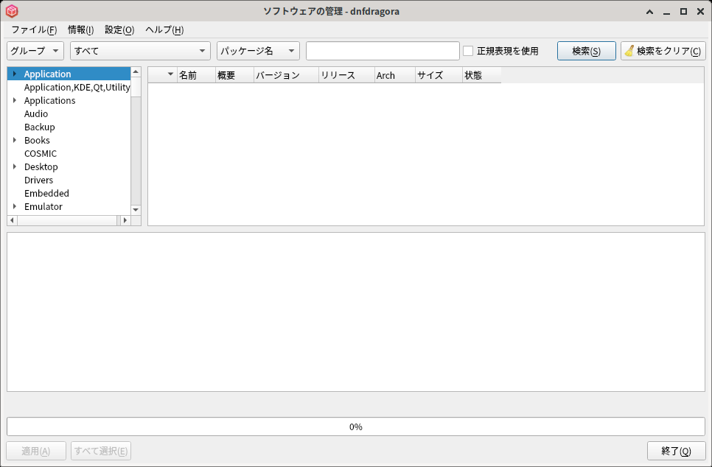
Task: Click the すべて選択(E) button
Action: (101, 451)
